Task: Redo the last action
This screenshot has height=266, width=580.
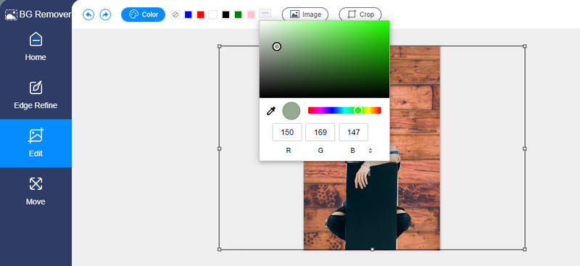Action: (x=105, y=14)
